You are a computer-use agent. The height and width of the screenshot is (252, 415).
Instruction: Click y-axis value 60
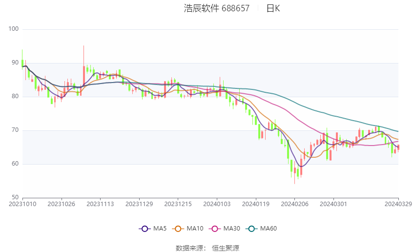pos(15,164)
